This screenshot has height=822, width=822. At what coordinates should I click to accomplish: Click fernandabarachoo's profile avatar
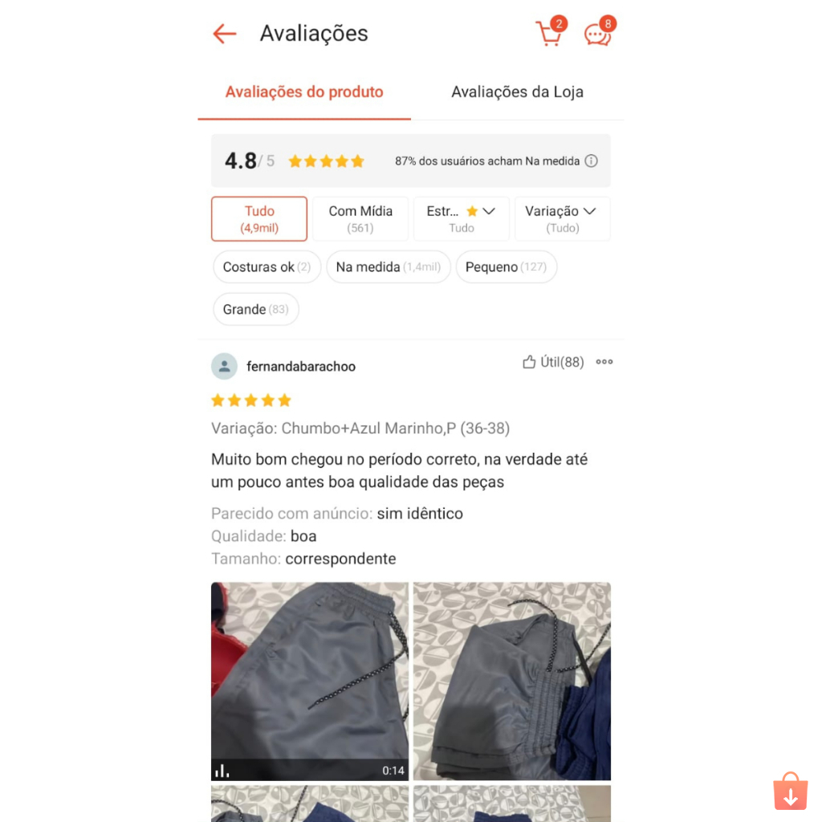coord(225,366)
